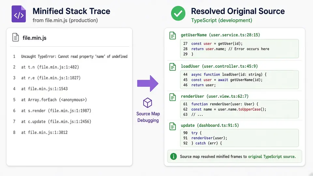Click 'update (dashboard.ts:91:5)' title
This screenshot has width=313, height=176.
click(x=210, y=125)
